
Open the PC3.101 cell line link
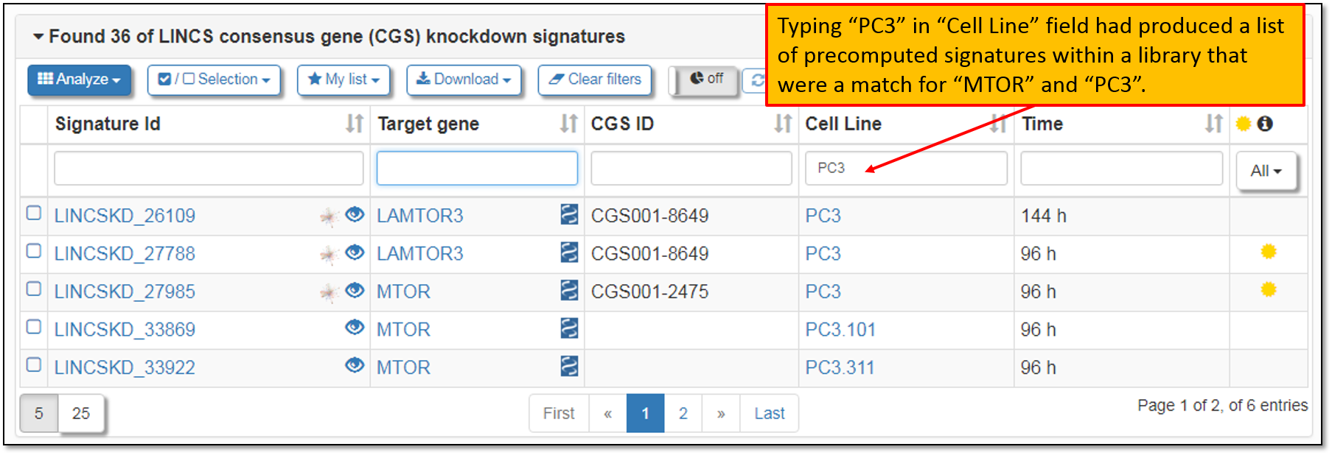pos(840,329)
